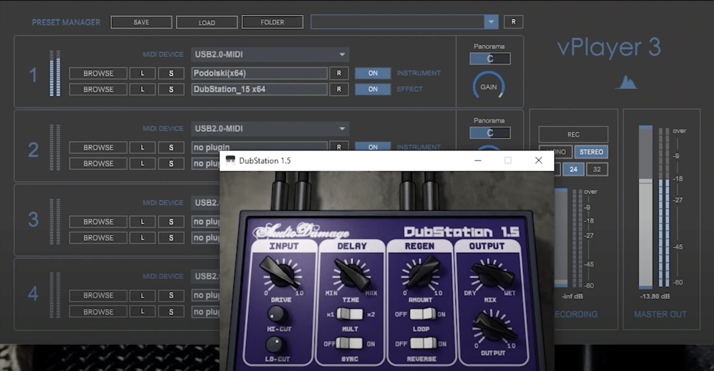Click the S icon on channel 3's top row
Screen dimensions: 714x371
click(x=171, y=221)
